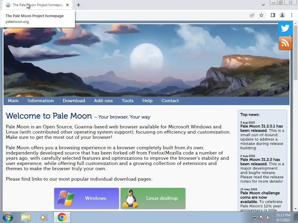The width and height of the screenshot is (298, 223).
Task: Open Pale Moon challenge coins news item
Action: tap(260, 197)
